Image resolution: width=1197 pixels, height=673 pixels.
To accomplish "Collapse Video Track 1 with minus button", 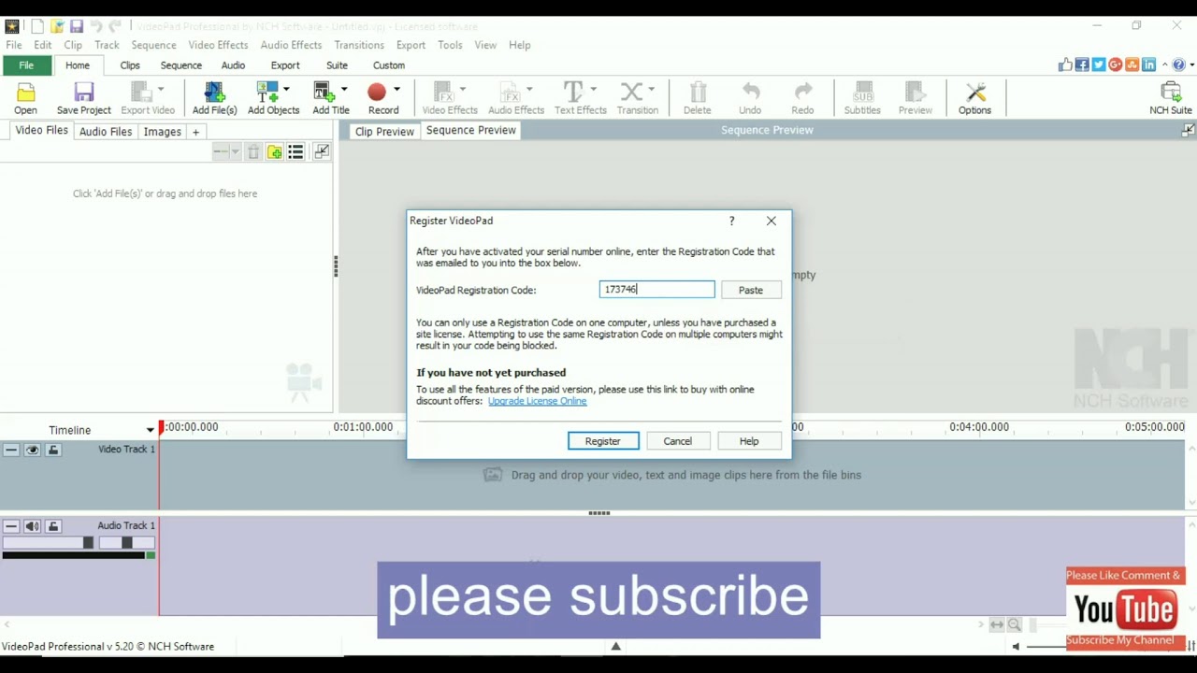I will (11, 450).
